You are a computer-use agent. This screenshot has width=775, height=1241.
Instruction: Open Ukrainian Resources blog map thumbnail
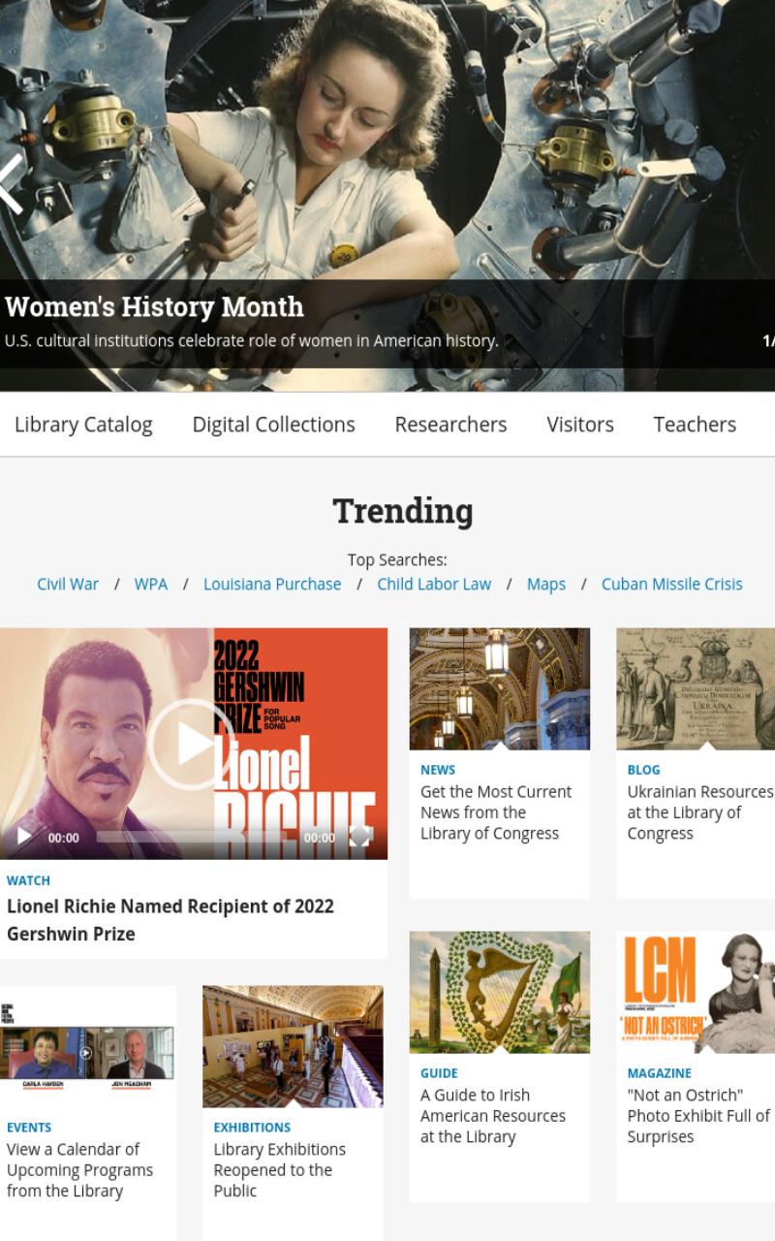coord(696,688)
